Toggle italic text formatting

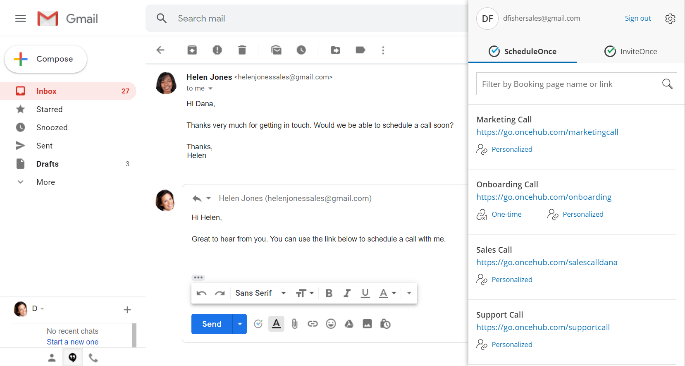point(347,293)
